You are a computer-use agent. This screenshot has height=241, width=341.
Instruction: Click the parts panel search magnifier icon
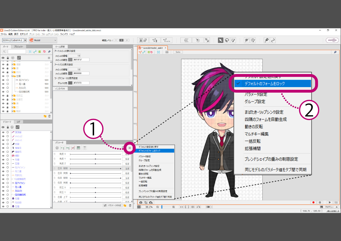point(4,51)
